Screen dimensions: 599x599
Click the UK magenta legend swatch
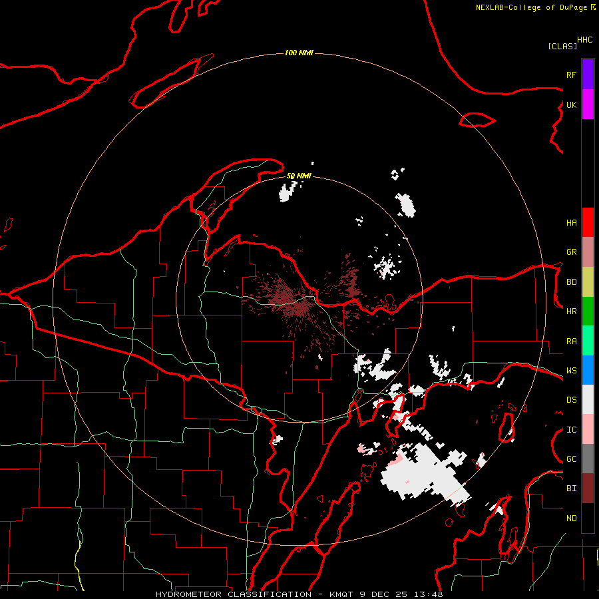point(588,104)
